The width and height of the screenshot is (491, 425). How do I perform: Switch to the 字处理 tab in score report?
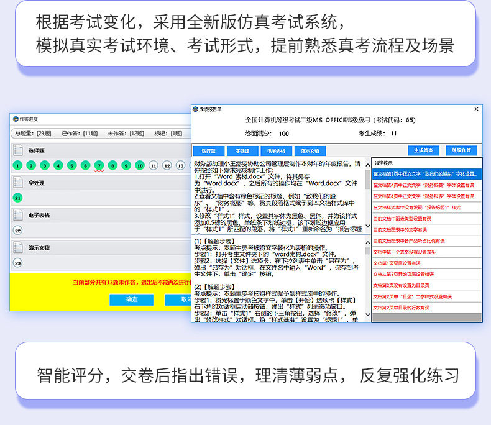click(x=242, y=151)
